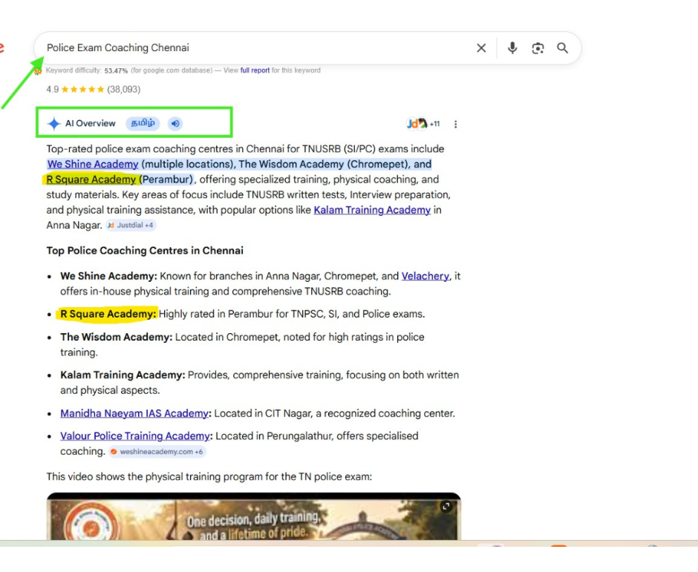Open the R Square Academy link

tap(91, 180)
